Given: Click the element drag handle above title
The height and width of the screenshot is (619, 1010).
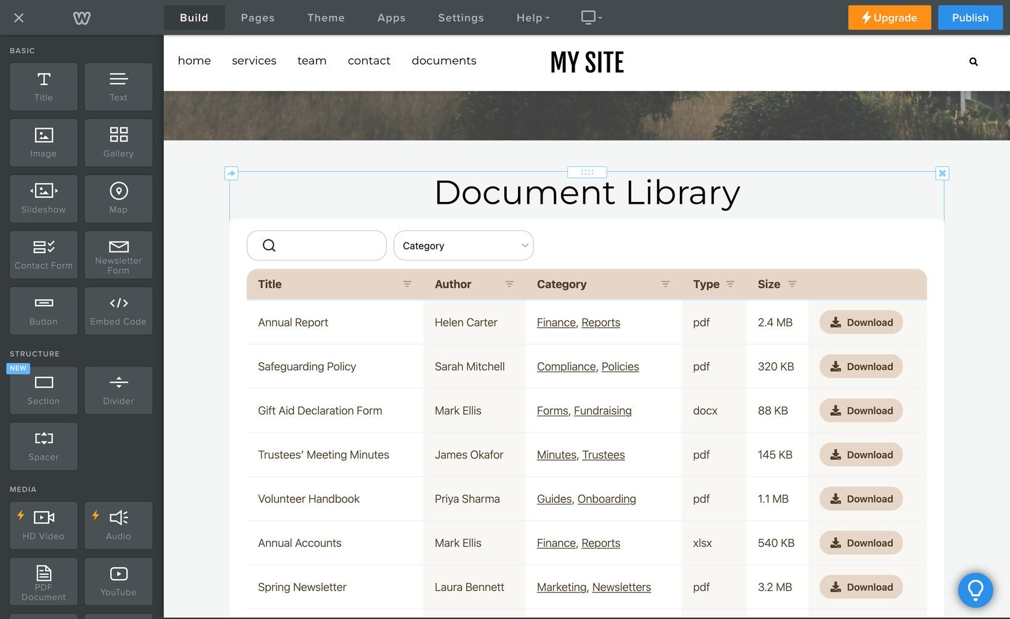Looking at the screenshot, I should tap(587, 172).
